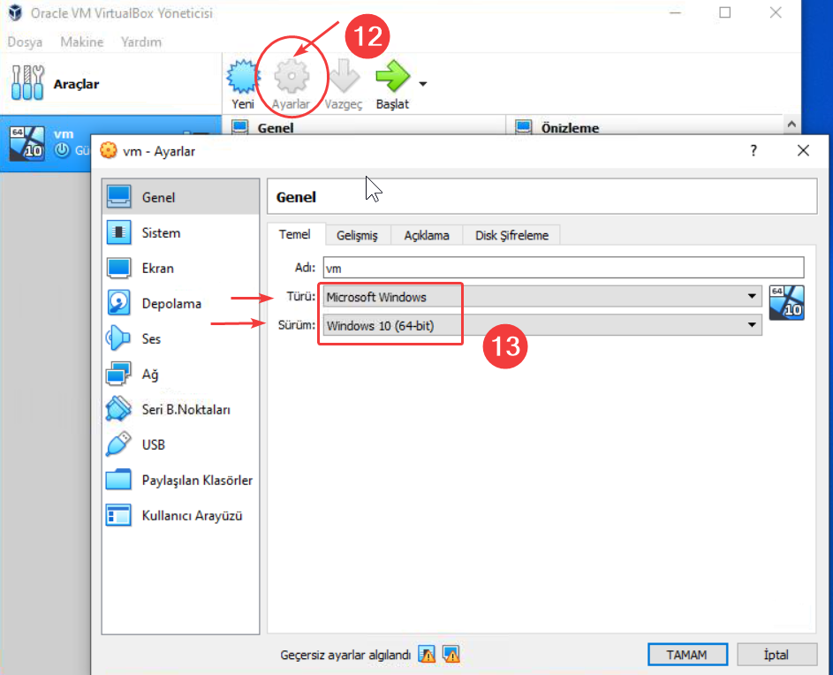Click the Adı name input field
833x675 pixels.
coord(563,268)
